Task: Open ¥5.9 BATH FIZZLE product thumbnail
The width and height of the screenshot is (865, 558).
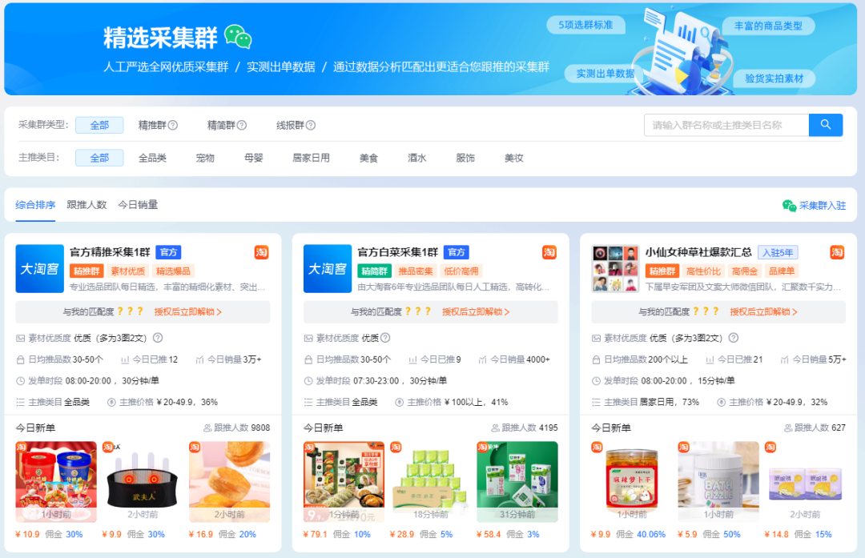Action: click(718, 481)
